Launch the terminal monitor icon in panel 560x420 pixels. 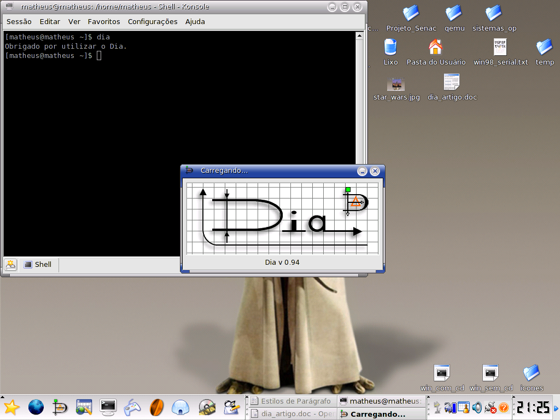tap(108, 407)
